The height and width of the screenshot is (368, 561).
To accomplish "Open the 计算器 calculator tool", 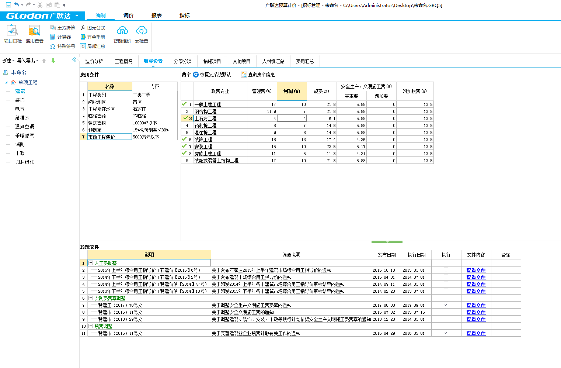I will pyautogui.click(x=60, y=37).
